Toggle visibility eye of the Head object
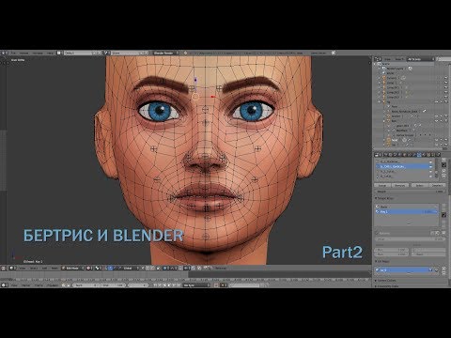Screen dimensions: 451x338 tap(436, 140)
